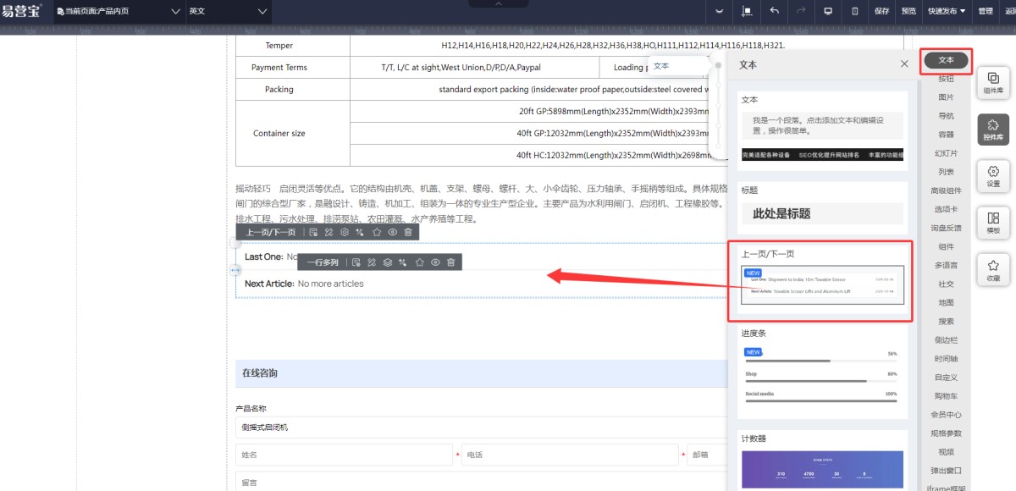The image size is (1016, 491).
Task: Click the column resize handle left of Next Article
Action: tap(236, 270)
